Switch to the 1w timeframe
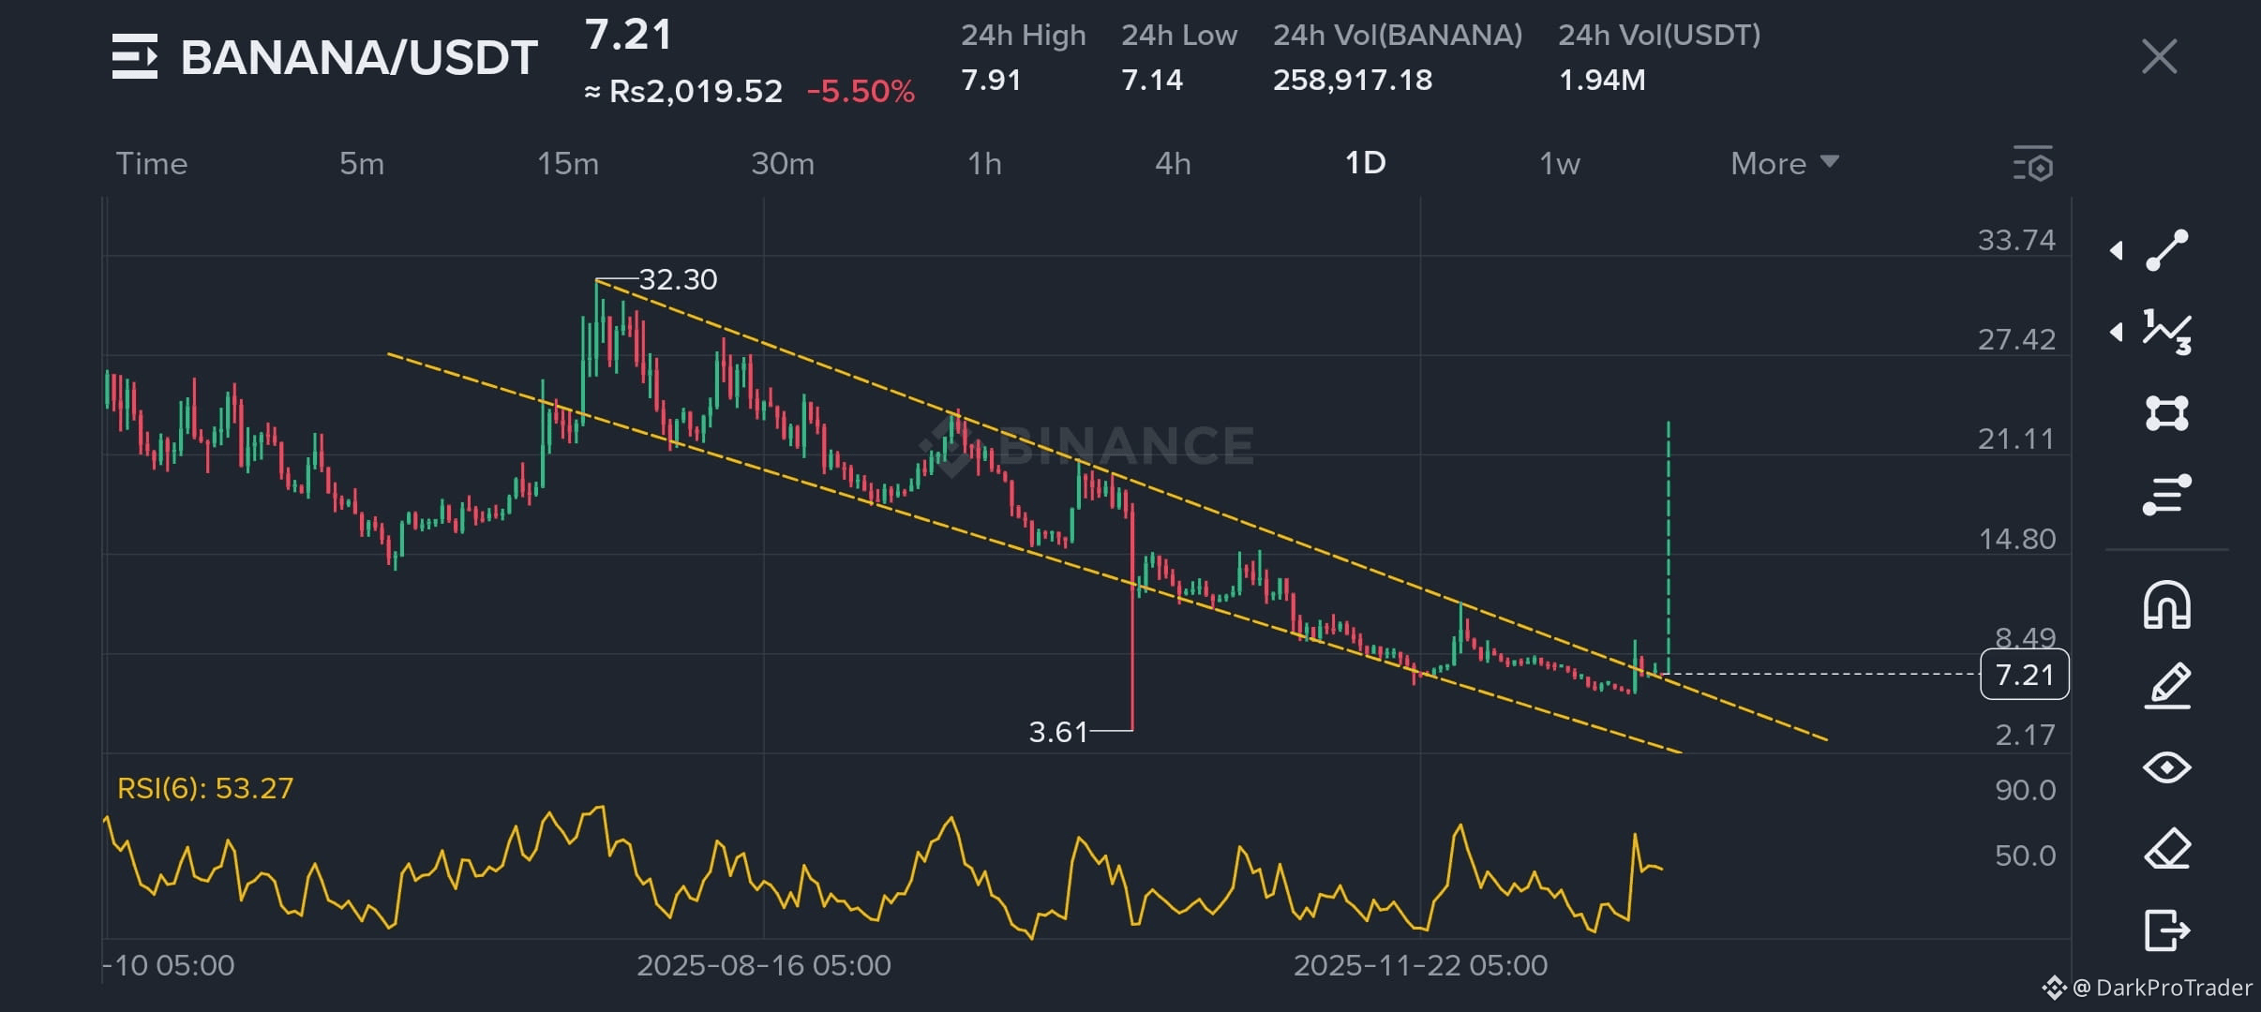 [1560, 163]
